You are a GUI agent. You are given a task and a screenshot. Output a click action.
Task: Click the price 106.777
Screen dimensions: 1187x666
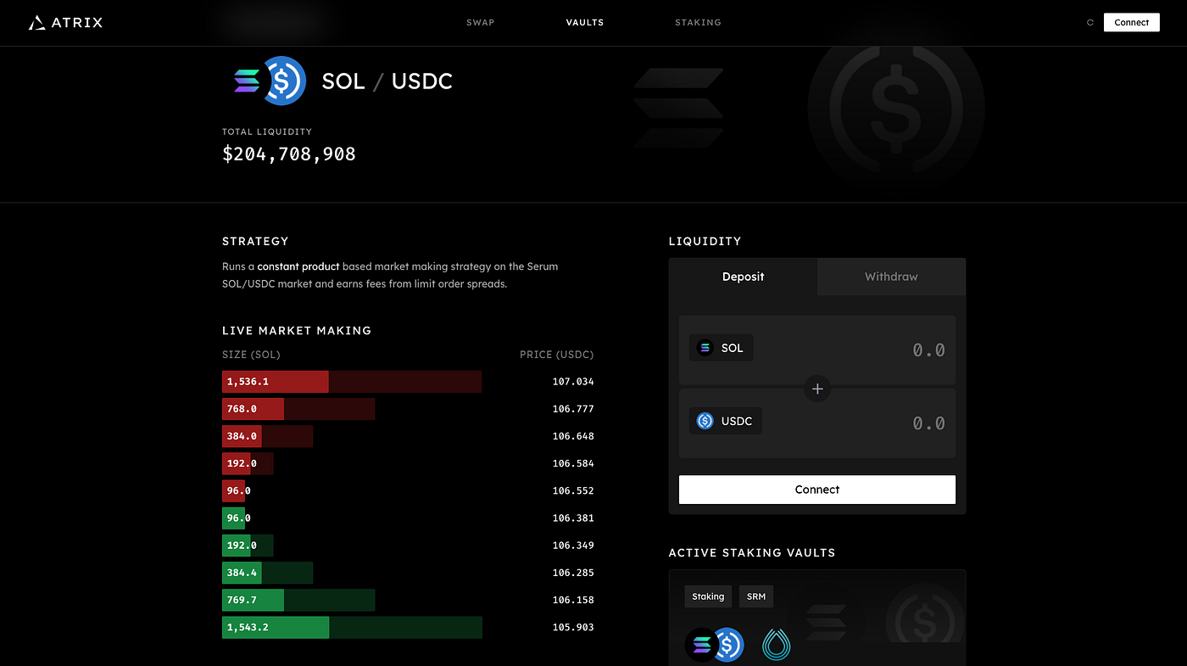pyautogui.click(x=573, y=409)
